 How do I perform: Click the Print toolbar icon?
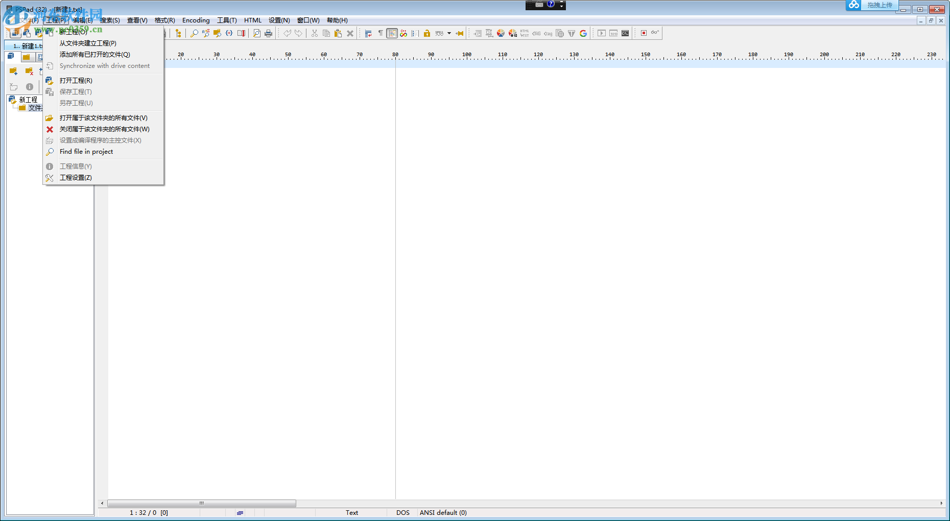269,33
